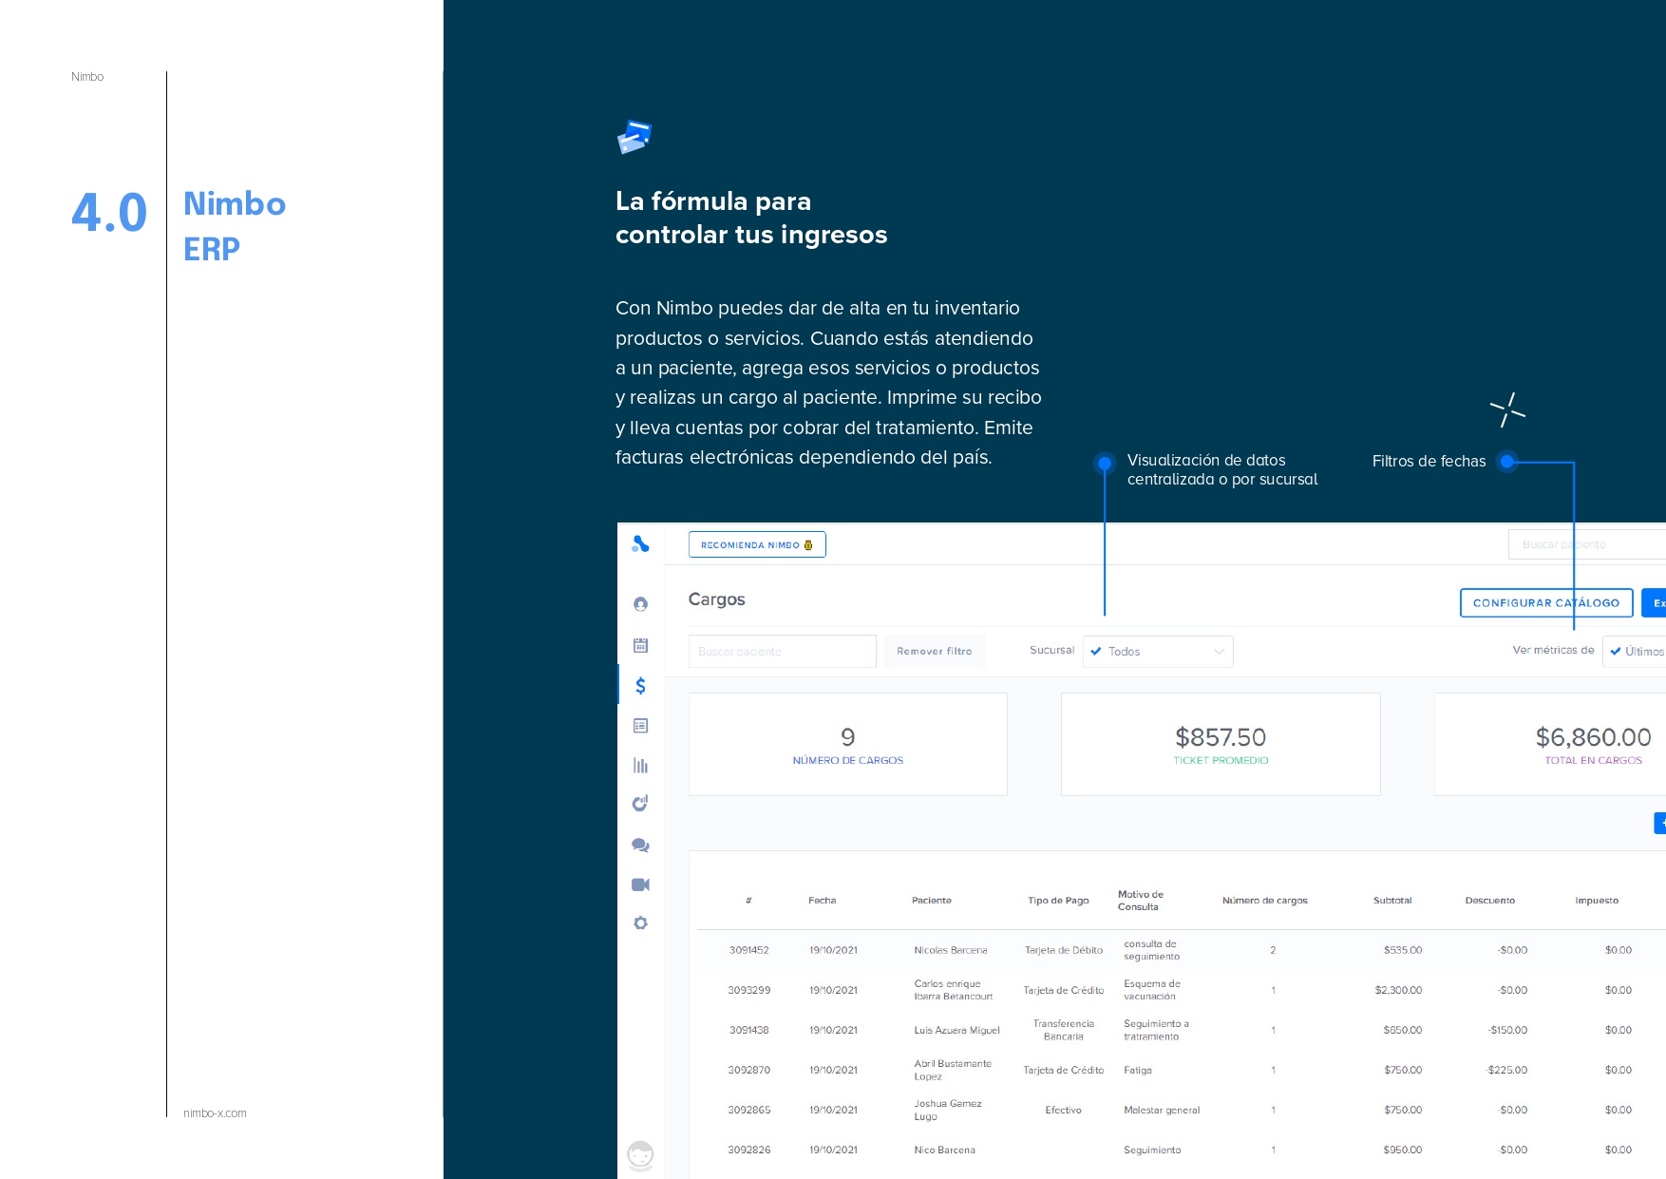This screenshot has height=1179, width=1666.
Task: Open the settings gear in the sidebar
Action: pyautogui.click(x=641, y=922)
